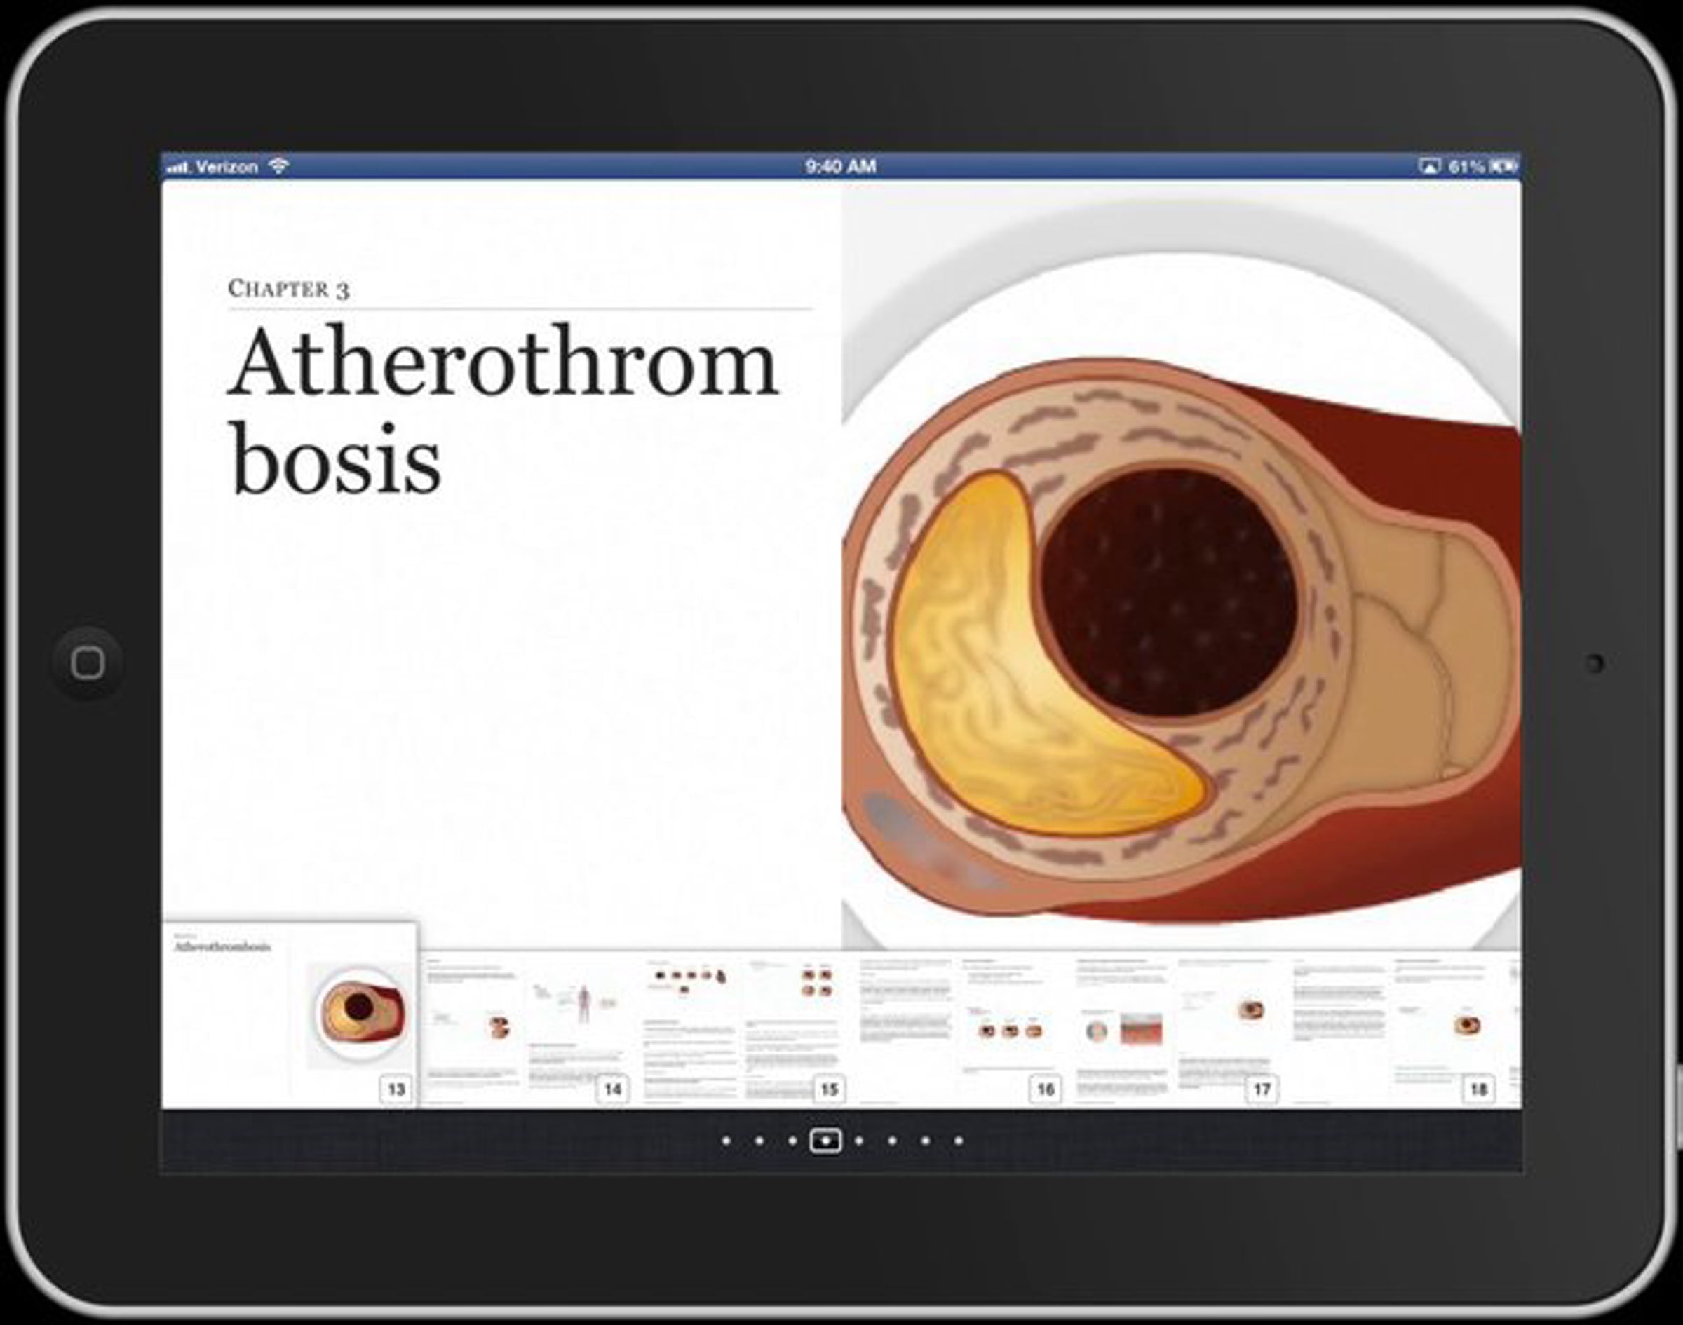
Task: Jump to the last chapter dot
Action: click(x=959, y=1141)
